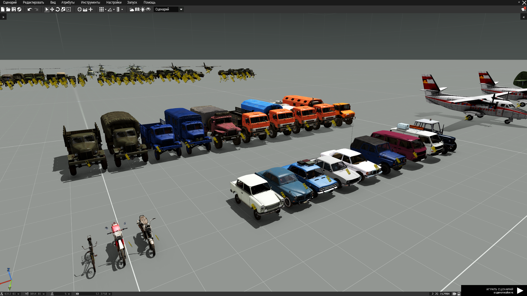Screen dimensions: 527x296
Task: Open the map globe icon
Action: (80, 9)
